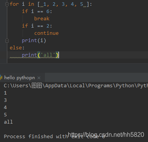This screenshot has width=148, height=142.
Task: Collapse the for loop fold marker
Action: 7,5
